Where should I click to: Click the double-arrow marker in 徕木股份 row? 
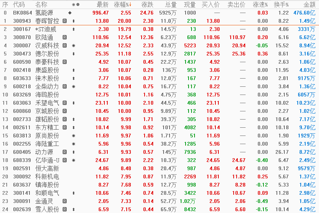click(74, 79)
